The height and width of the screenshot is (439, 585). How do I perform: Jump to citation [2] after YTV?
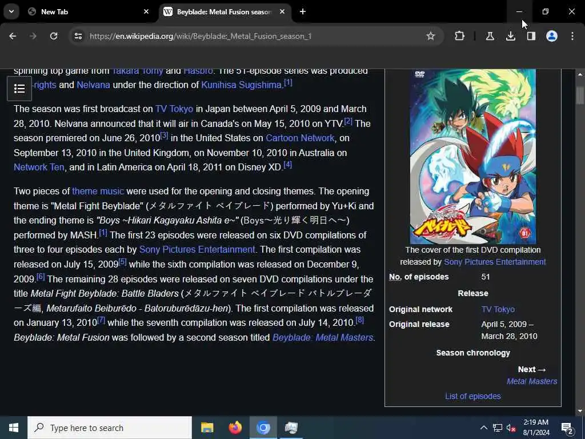(x=348, y=121)
